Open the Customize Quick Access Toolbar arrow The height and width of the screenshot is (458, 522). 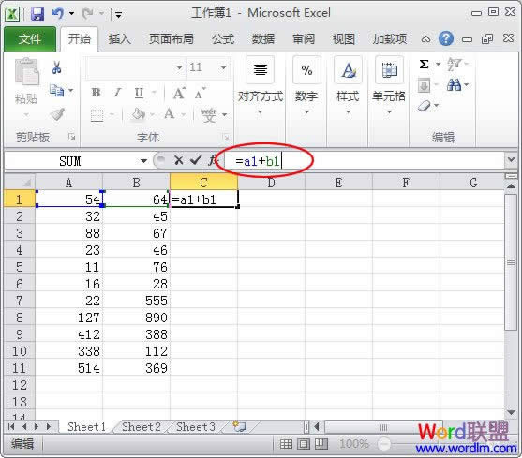118,14
